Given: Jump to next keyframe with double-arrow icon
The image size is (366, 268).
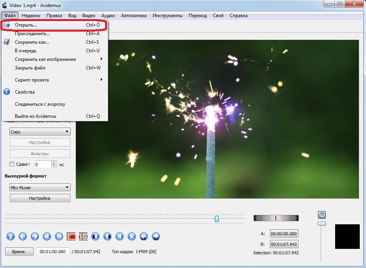Looking at the screenshot, I should (59, 236).
